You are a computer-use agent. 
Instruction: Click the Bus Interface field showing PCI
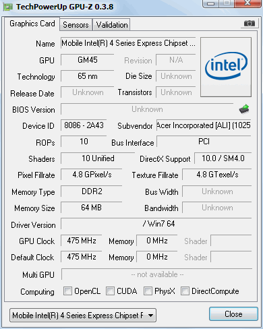(x=204, y=142)
